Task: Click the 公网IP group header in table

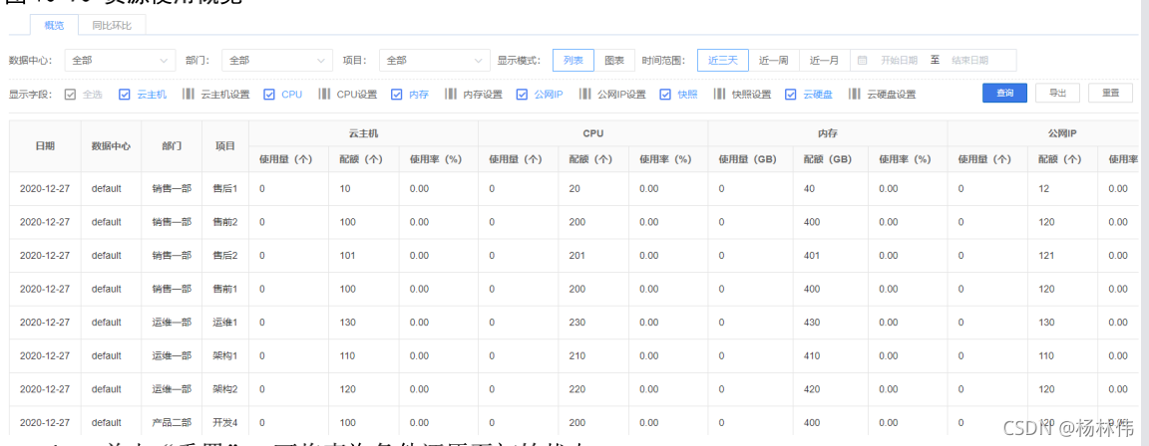Action: [x=1062, y=133]
